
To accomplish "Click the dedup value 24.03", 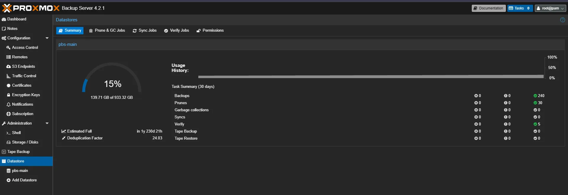I will tap(157, 138).
